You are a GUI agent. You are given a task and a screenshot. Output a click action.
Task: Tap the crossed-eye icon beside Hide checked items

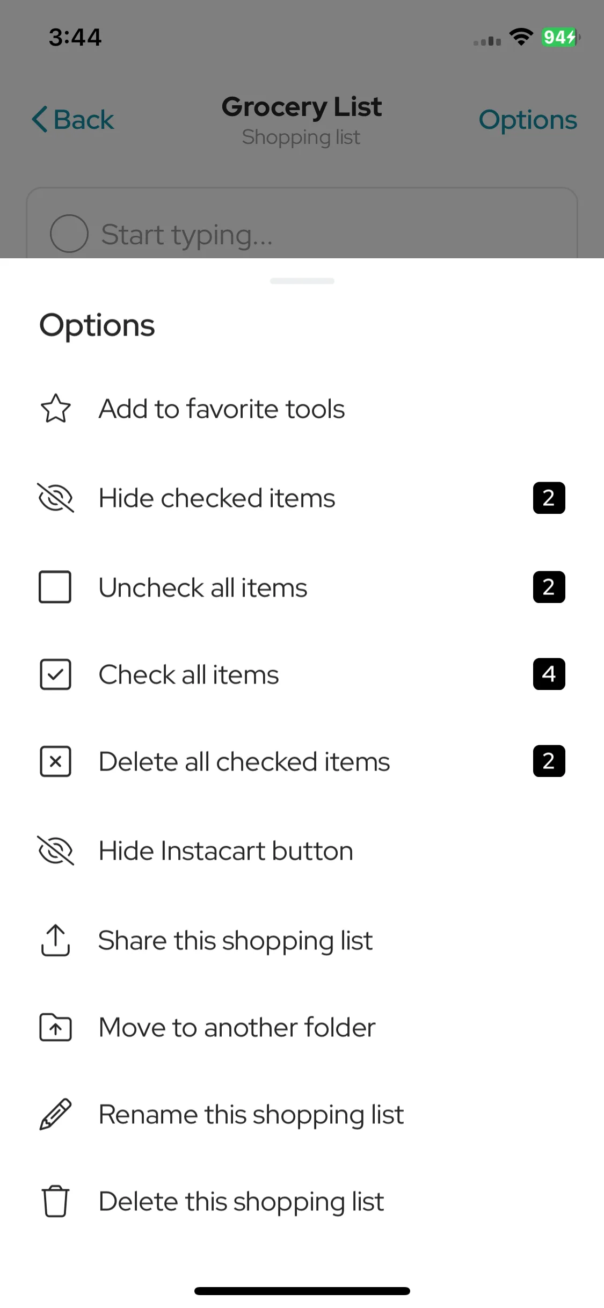pos(55,498)
